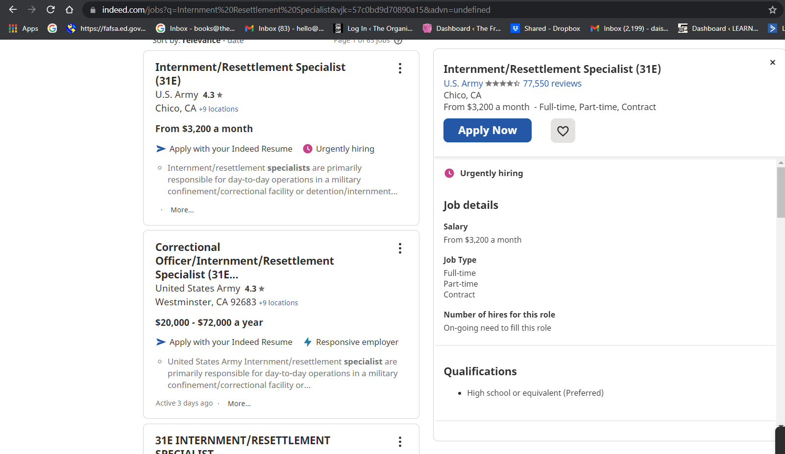This screenshot has height=454, width=785.
Task: Expand More... on Correctional Officer listing
Action: coord(239,404)
